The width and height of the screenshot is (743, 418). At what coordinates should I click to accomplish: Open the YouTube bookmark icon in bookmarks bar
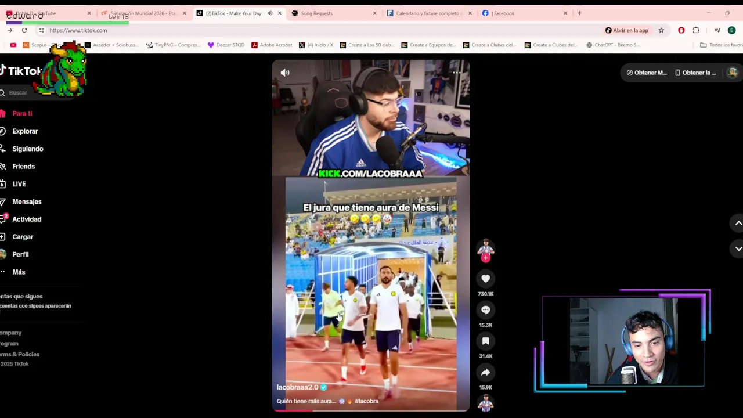point(13,45)
